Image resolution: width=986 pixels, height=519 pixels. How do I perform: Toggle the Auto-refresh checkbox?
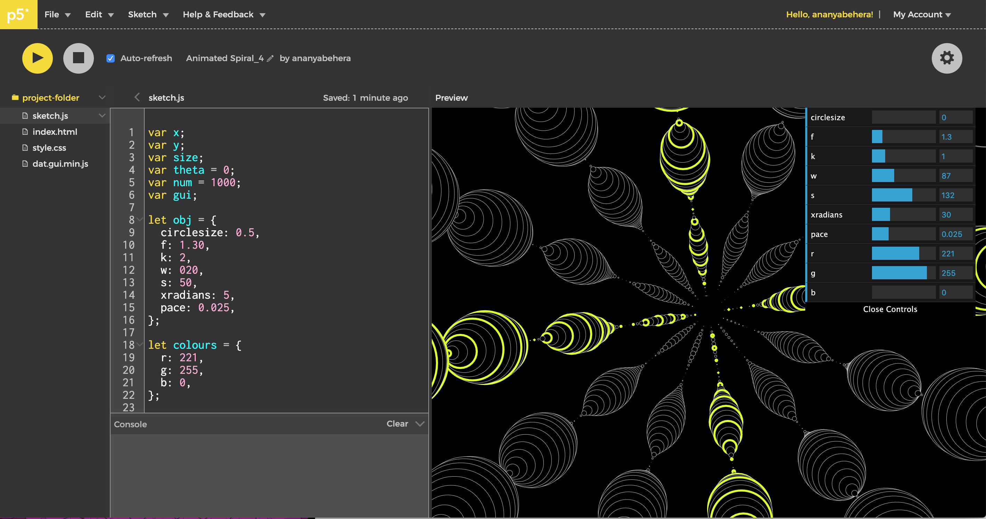pyautogui.click(x=111, y=58)
